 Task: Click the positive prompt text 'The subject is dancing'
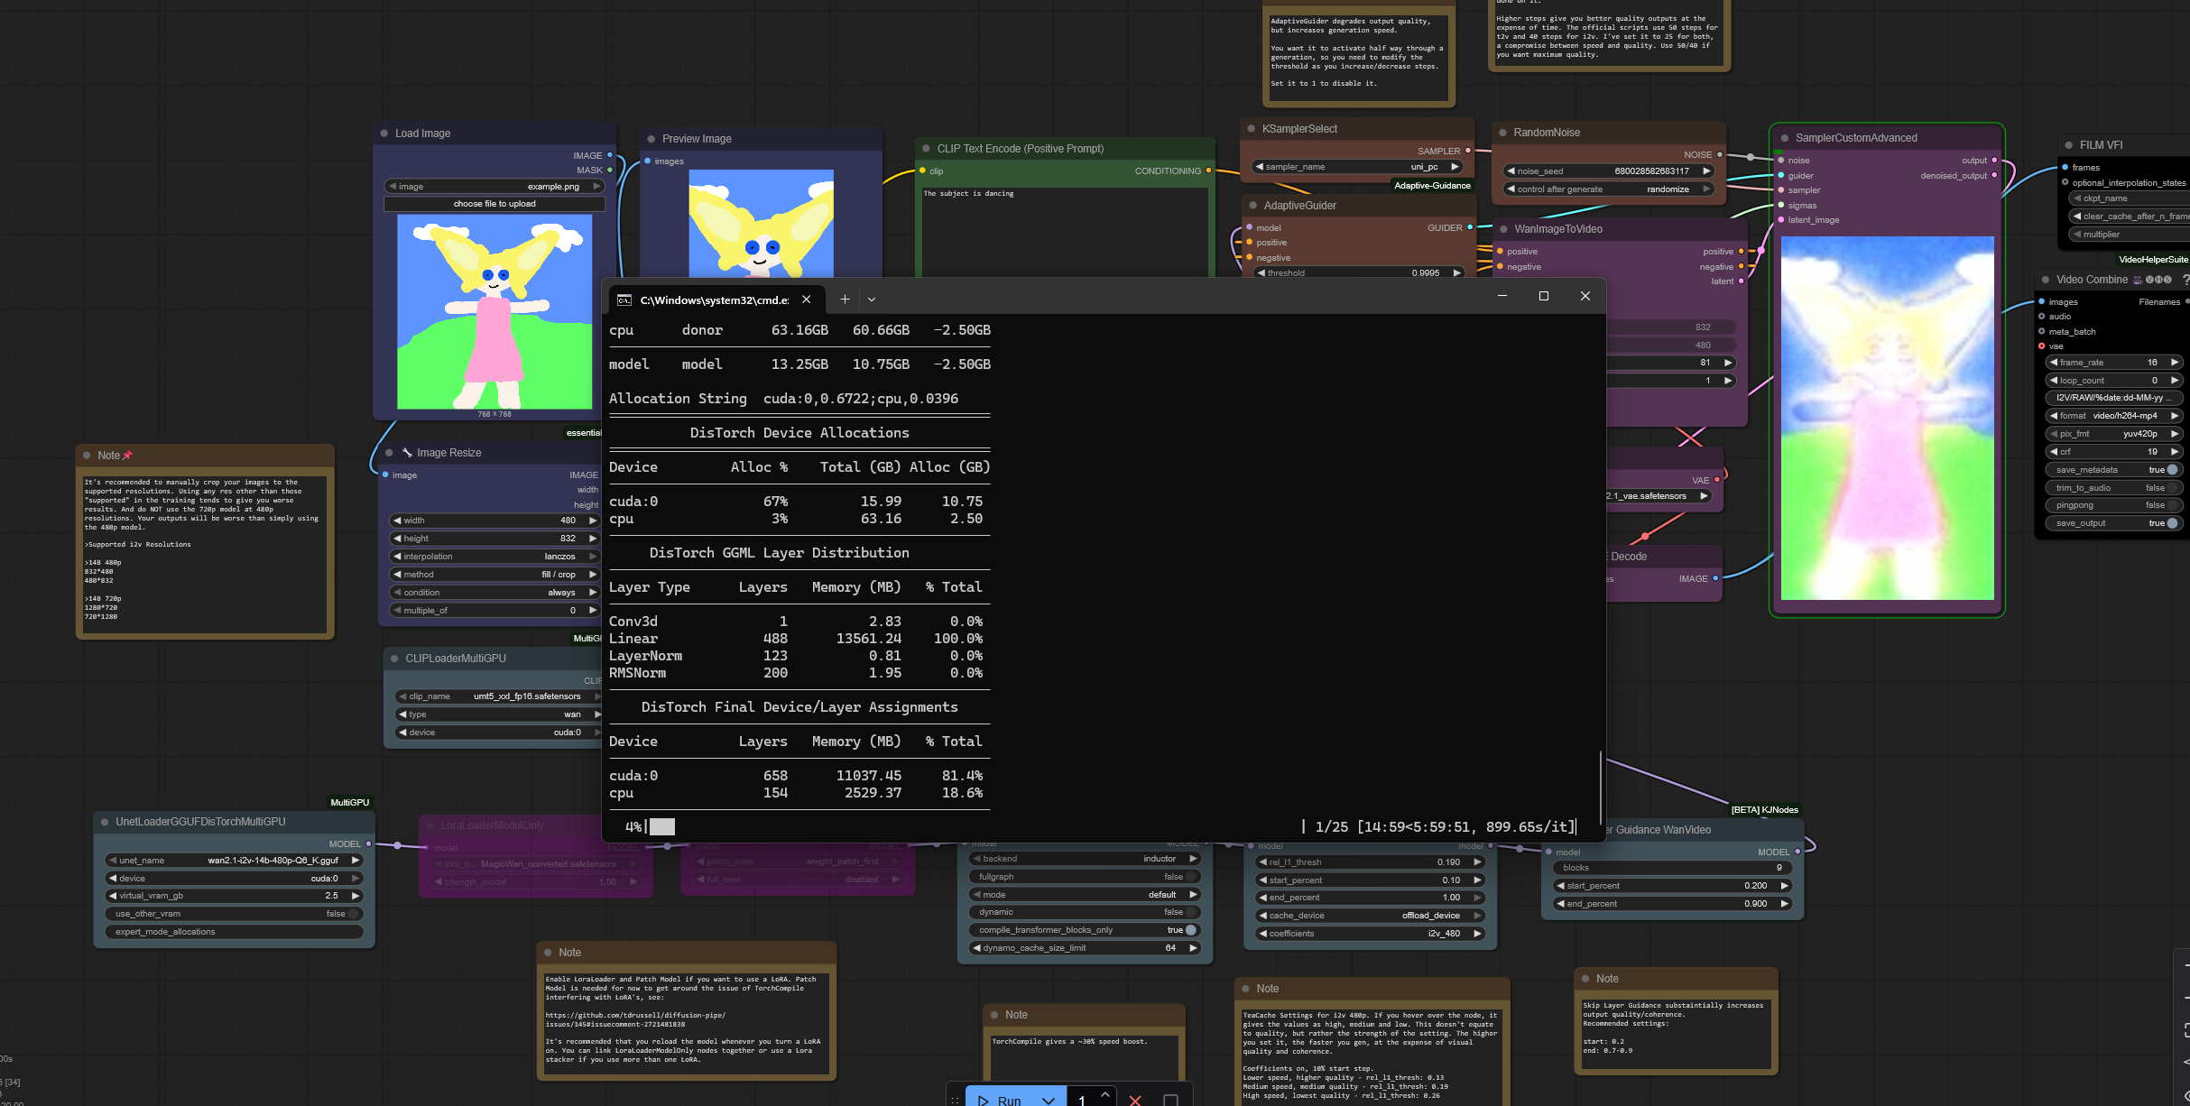click(968, 194)
